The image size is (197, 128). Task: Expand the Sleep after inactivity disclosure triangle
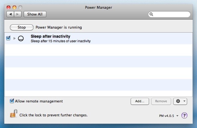click(x=14, y=38)
